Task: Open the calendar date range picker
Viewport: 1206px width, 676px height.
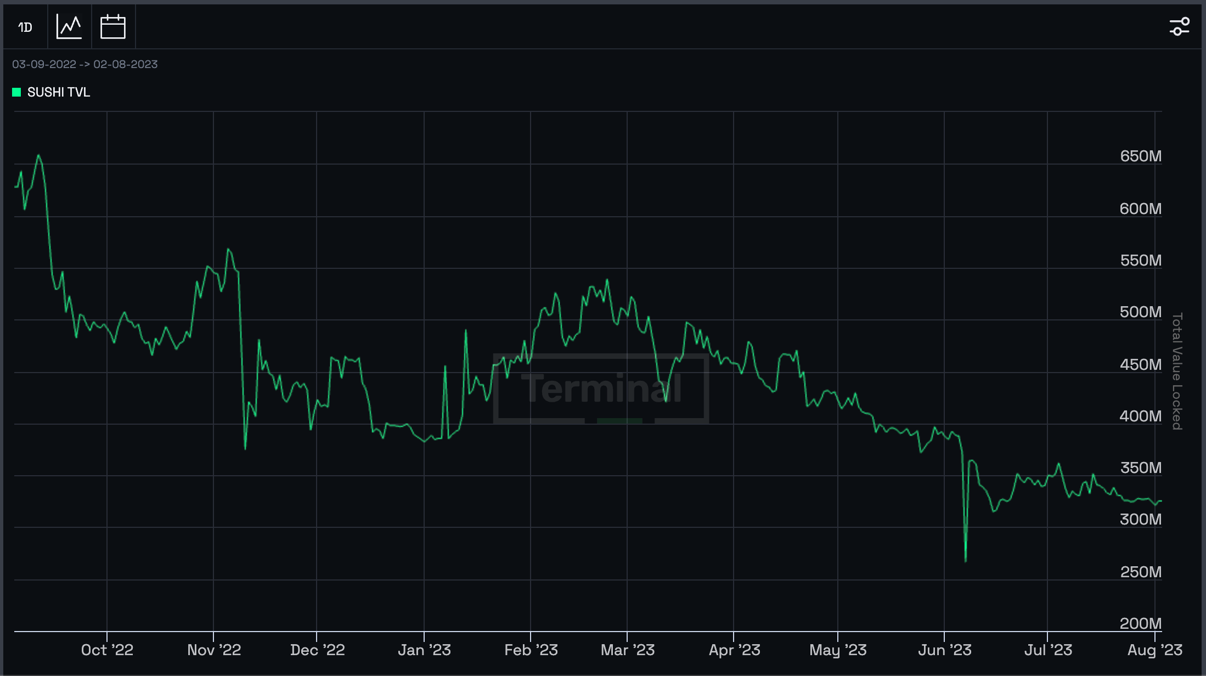Action: [113, 27]
